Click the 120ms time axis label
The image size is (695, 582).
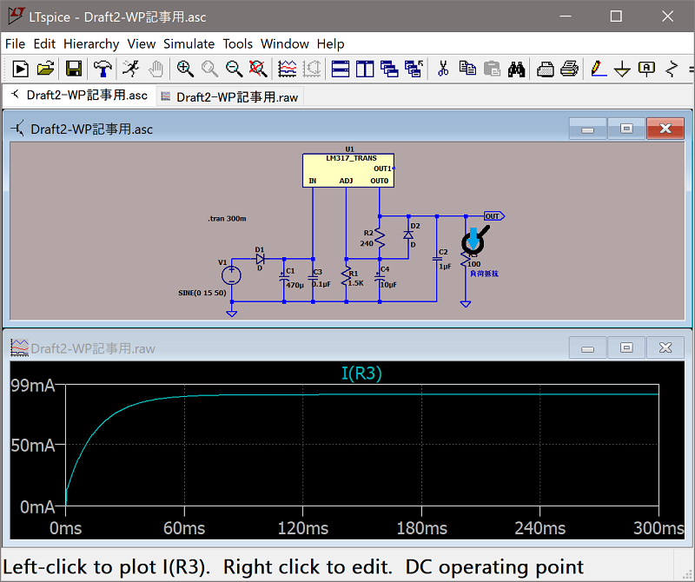[x=303, y=528]
